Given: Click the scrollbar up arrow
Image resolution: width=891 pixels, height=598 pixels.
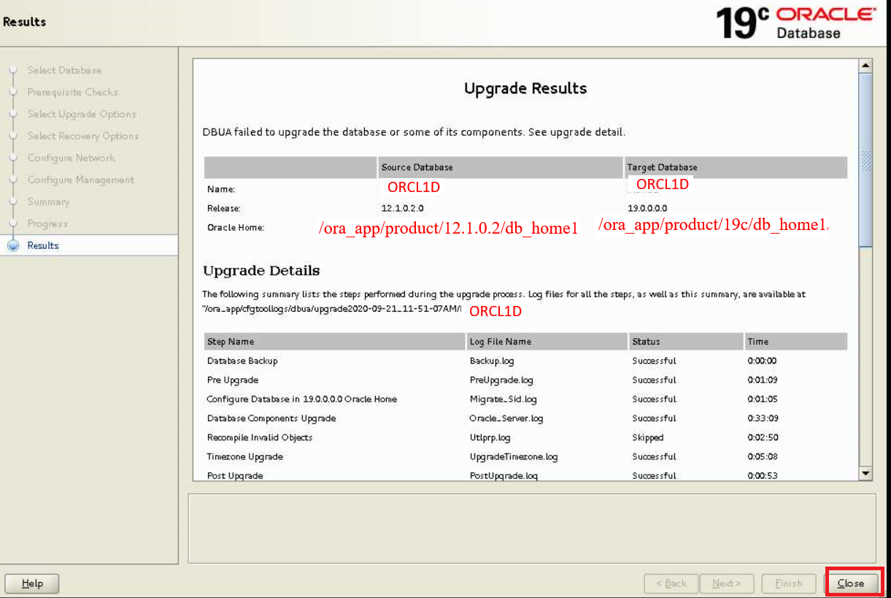Looking at the screenshot, I should point(865,64).
